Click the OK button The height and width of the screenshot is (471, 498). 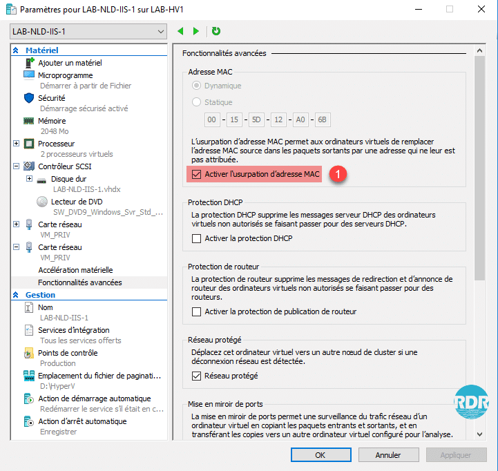tap(320, 455)
